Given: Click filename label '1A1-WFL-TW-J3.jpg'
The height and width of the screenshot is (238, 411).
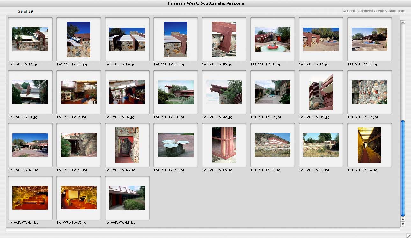Looking at the screenshot, I should pos(266,117).
